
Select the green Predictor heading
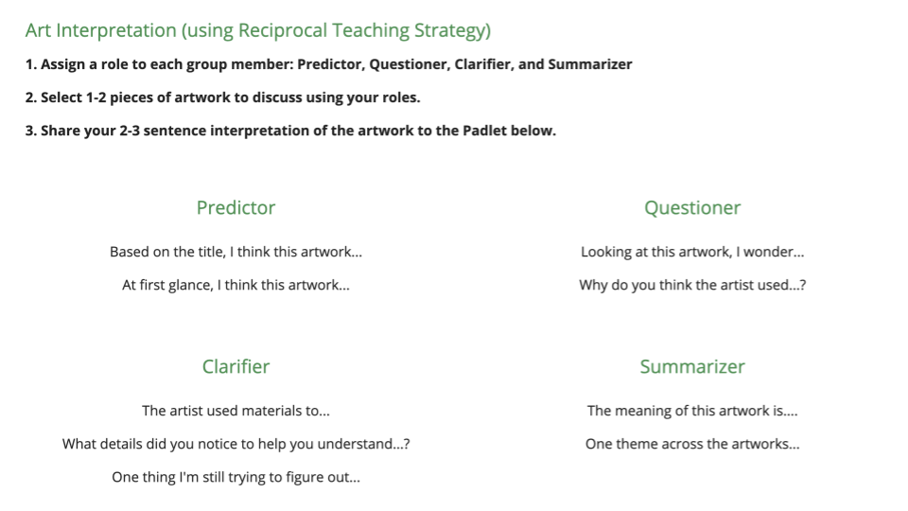(x=236, y=208)
